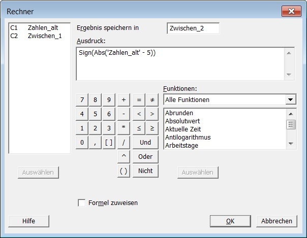This screenshot has width=307, height=238.
Task: Click the 1 keypad button
Action: click(82, 128)
